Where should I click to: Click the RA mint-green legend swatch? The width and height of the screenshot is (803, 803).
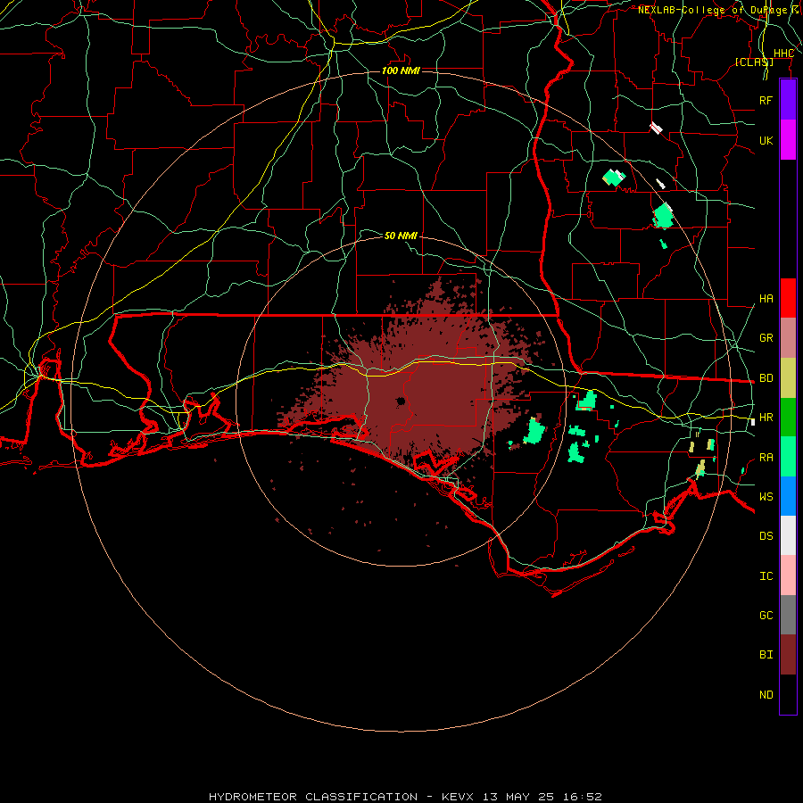click(788, 457)
